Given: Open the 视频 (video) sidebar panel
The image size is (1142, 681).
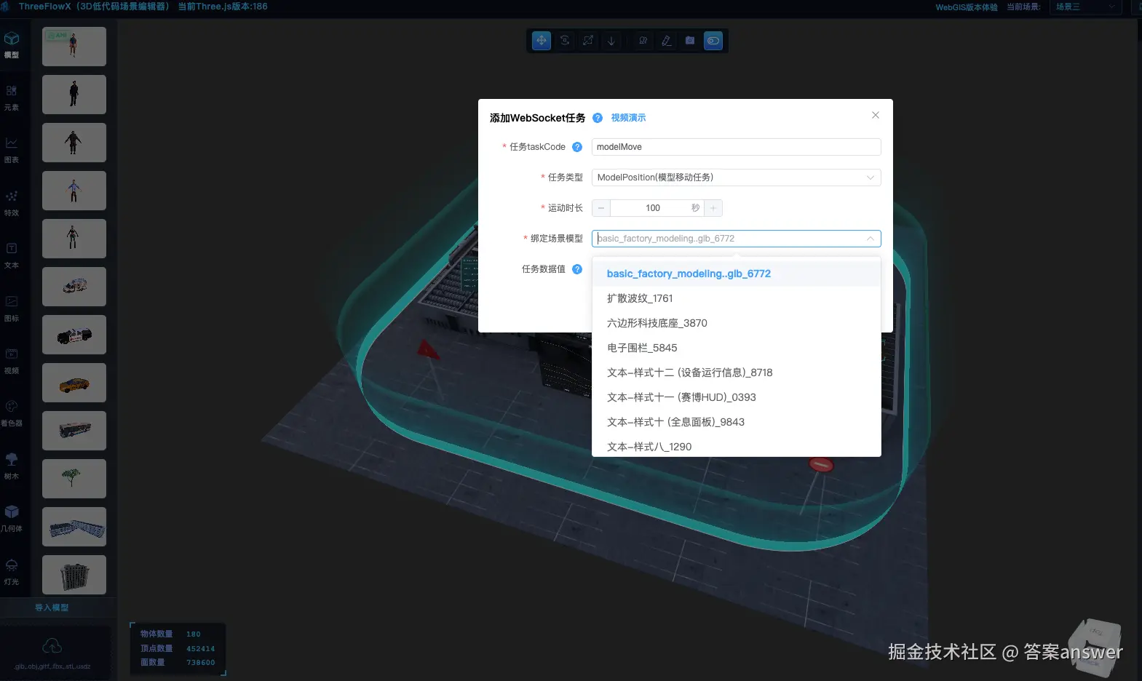Looking at the screenshot, I should coord(12,361).
